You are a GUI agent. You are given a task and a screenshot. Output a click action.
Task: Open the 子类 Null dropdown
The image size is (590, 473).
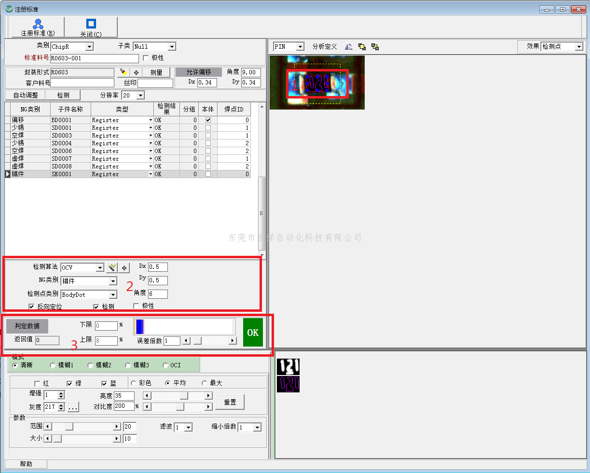(172, 47)
